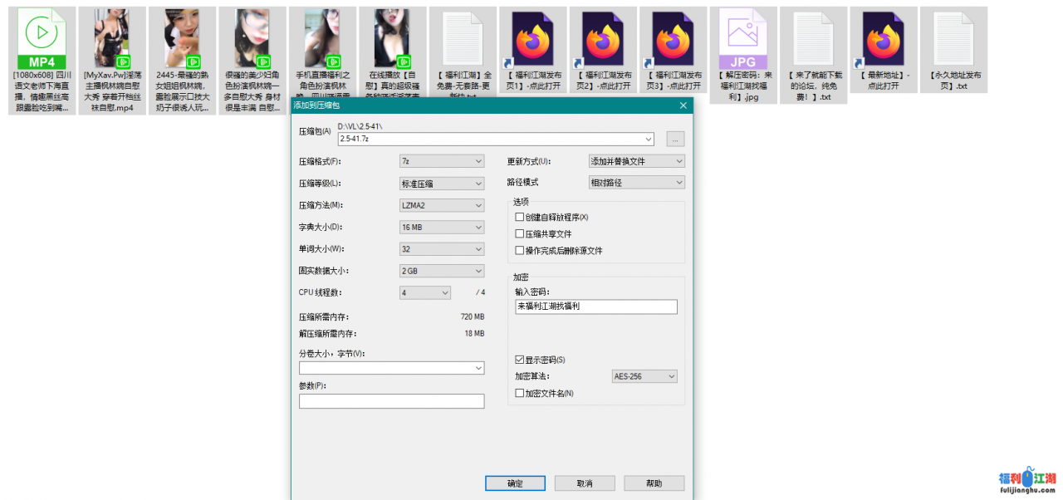Open the 福利江湖发布页3 Firefox shortcut
This screenshot has width=1063, height=500.
point(673,37)
